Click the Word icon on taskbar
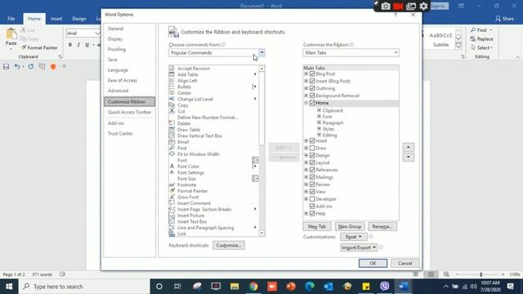 coord(403,287)
